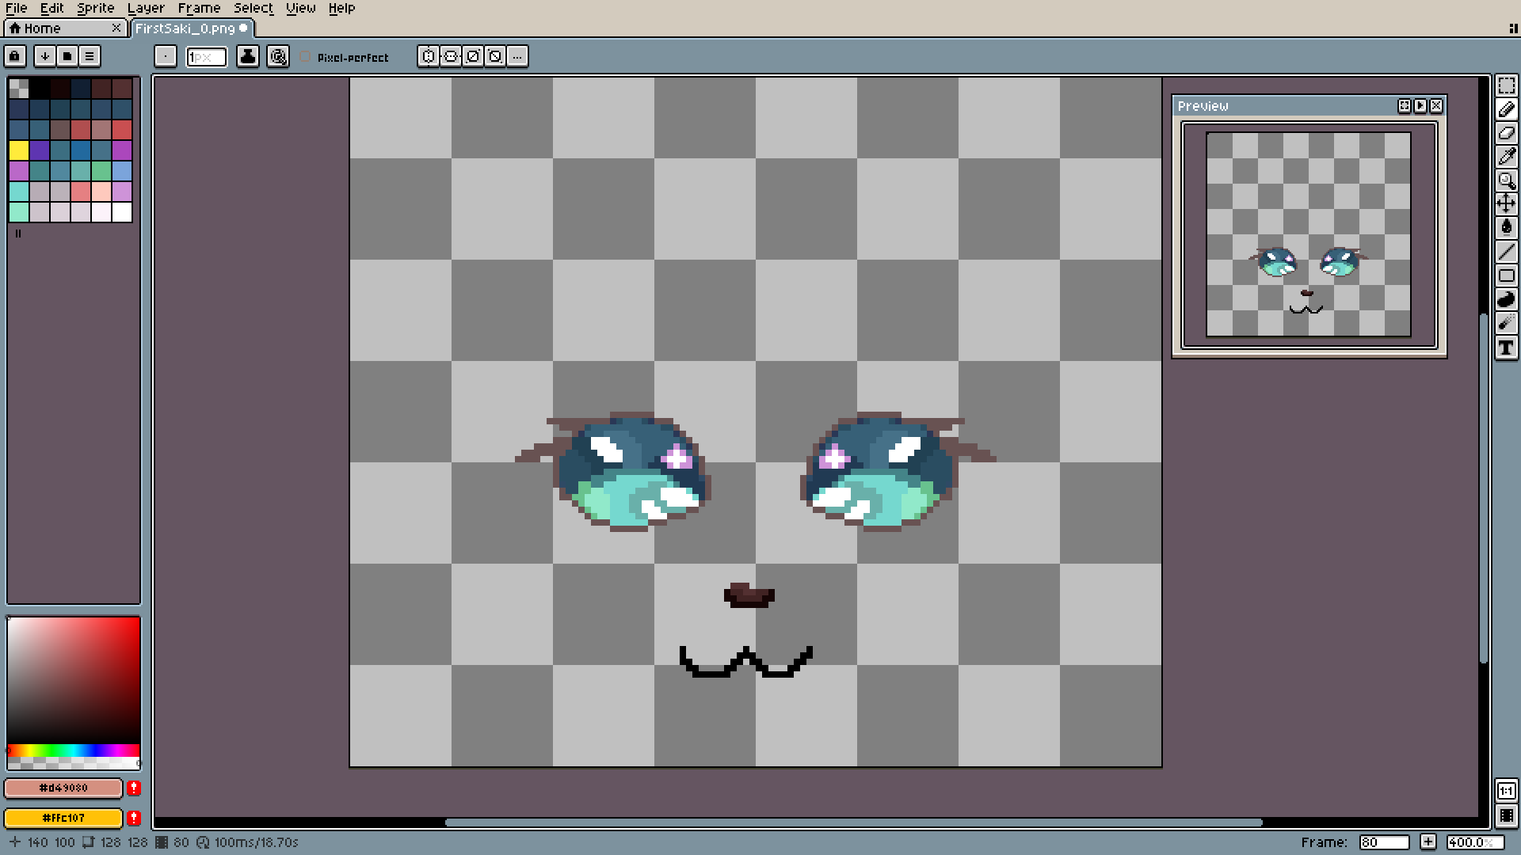
Task: Select the Eraser tool
Action: (x=1506, y=133)
